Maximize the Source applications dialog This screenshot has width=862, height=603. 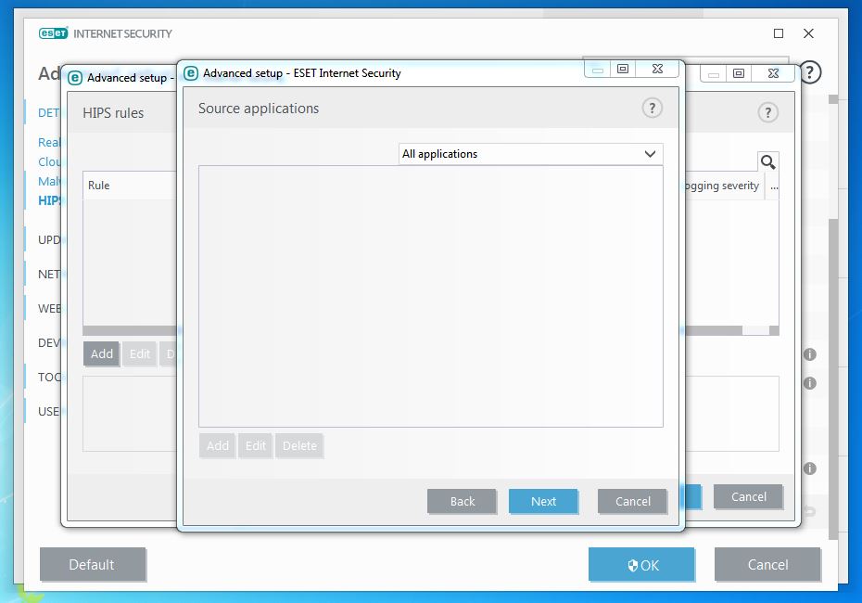pyautogui.click(x=622, y=69)
